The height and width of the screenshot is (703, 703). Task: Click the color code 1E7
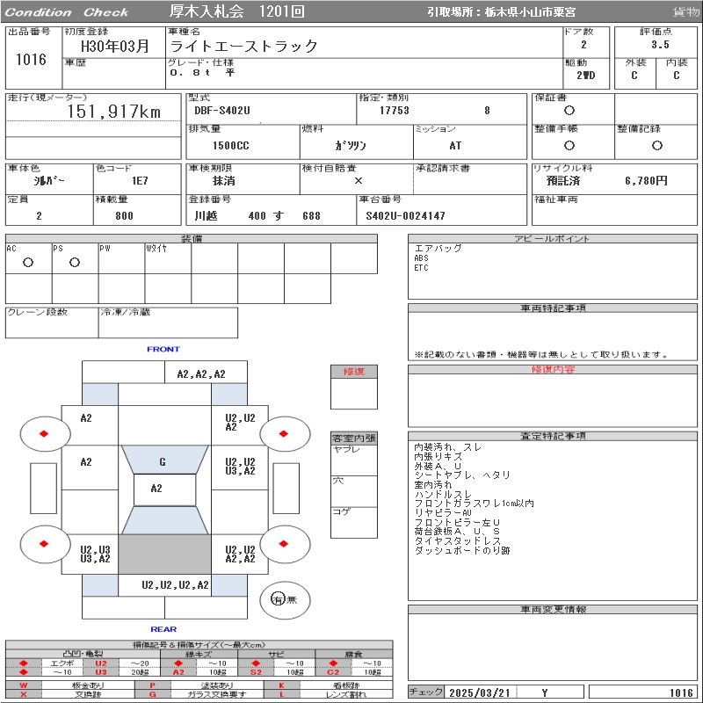[140, 181]
